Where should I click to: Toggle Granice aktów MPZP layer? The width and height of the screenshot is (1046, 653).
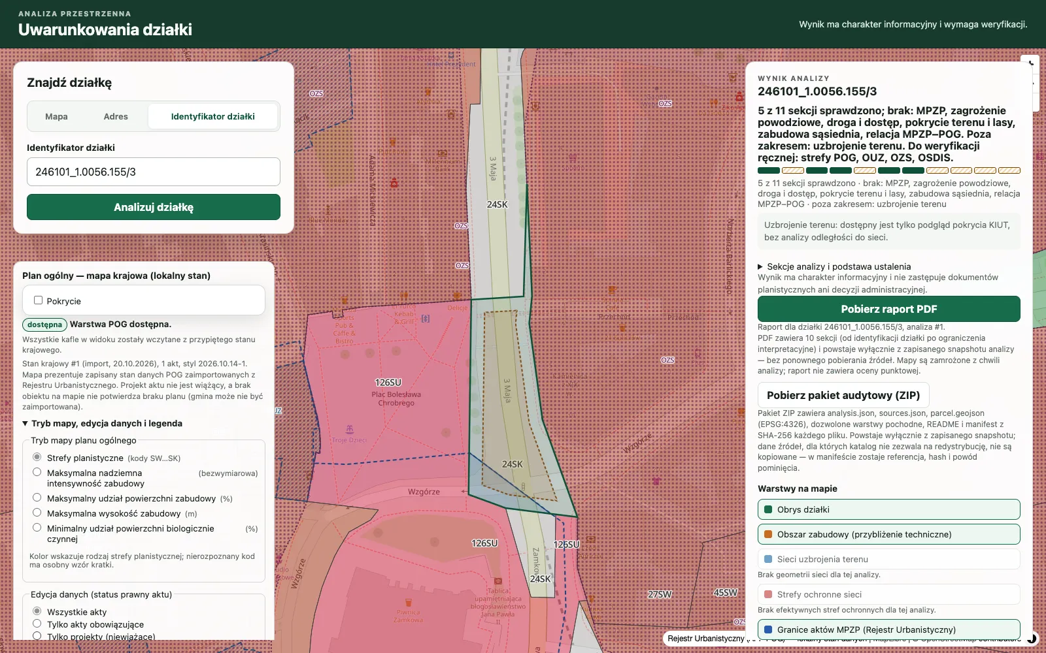[x=889, y=629]
